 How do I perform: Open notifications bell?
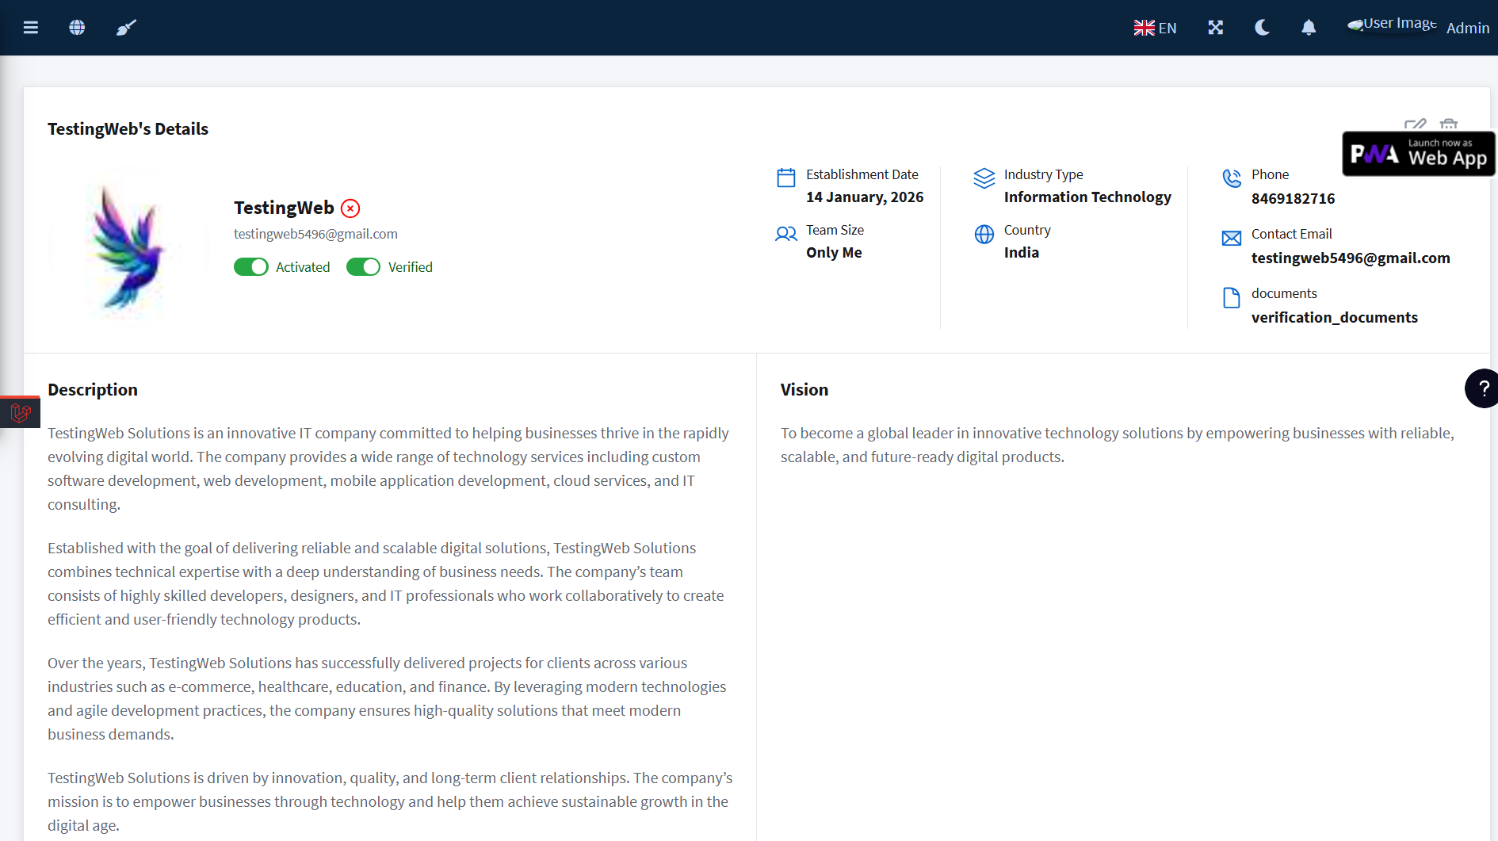[1309, 28]
